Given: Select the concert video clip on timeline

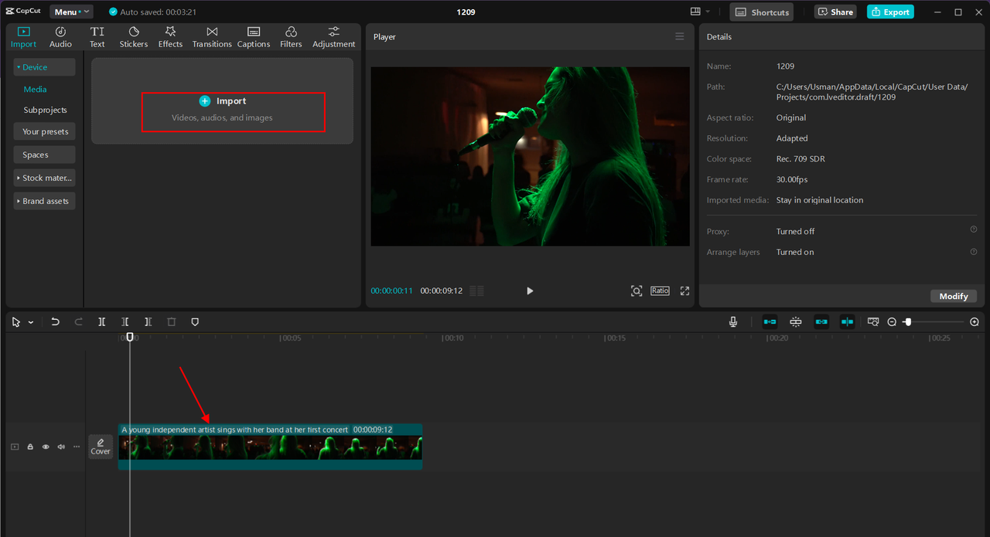Looking at the screenshot, I should coord(270,446).
